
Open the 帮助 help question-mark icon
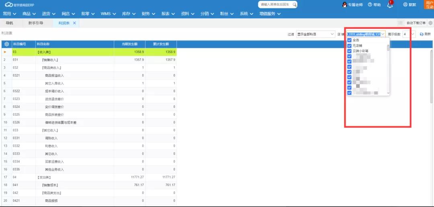[370, 5]
